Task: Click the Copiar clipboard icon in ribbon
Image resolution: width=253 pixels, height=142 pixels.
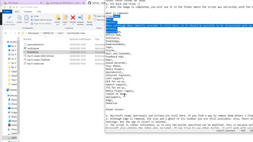Action: click(19, 18)
